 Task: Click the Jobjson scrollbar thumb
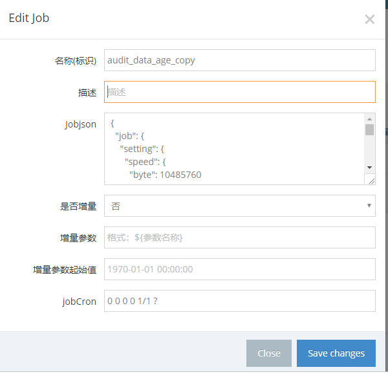(369, 129)
